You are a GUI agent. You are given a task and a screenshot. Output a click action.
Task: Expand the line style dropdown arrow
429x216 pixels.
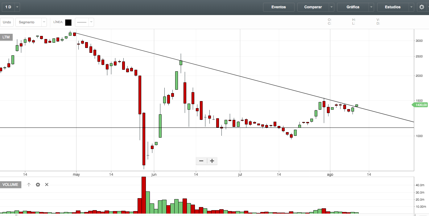[91, 22]
